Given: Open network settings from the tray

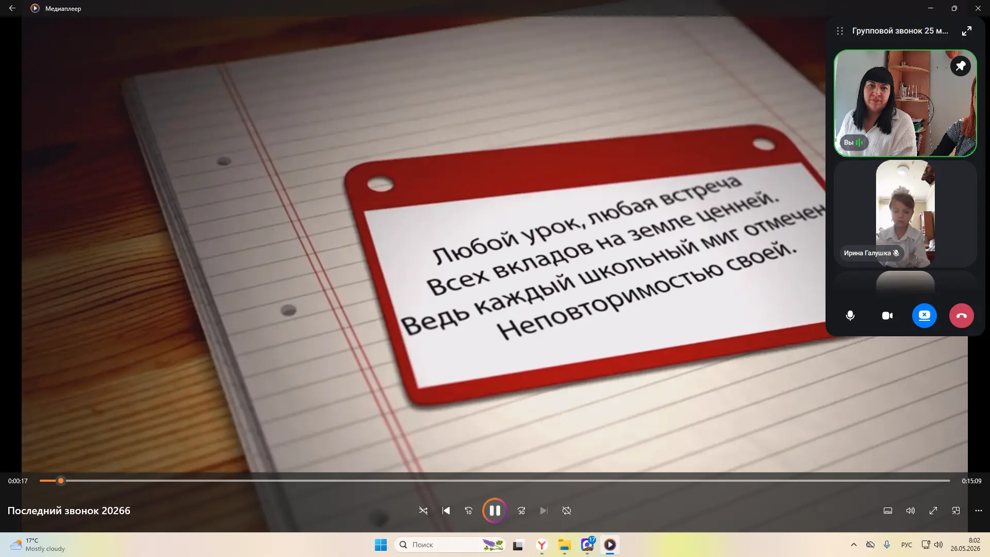Looking at the screenshot, I should pos(926,545).
